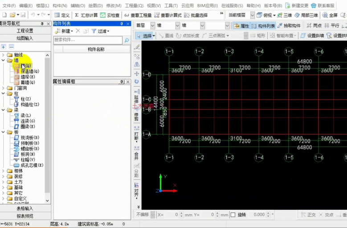Viewport: 347px width, 228px height.
Task: Open the BIM应用(I) menu
Action: tap(208, 5)
